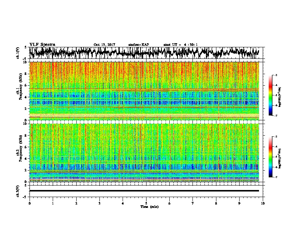The height and width of the screenshot is (228, 296).
Task: Click the ch.1 voltage waveform trace
Action: pos(144,53)
